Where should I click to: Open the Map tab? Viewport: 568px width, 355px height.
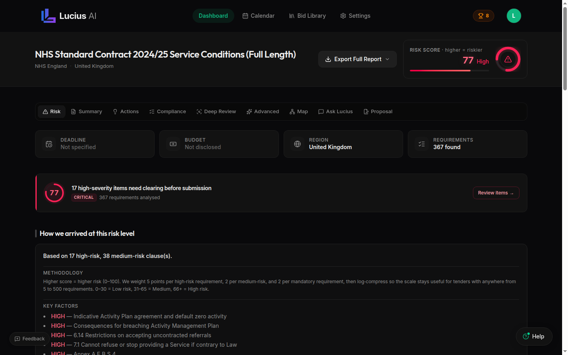tap(299, 112)
